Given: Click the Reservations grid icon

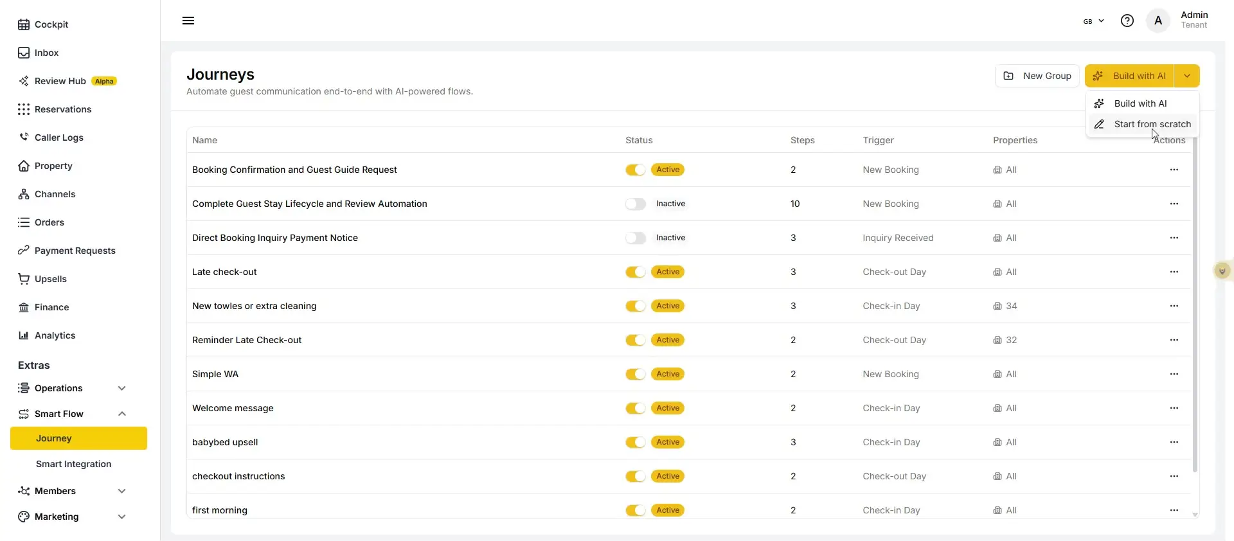Looking at the screenshot, I should (x=24, y=109).
